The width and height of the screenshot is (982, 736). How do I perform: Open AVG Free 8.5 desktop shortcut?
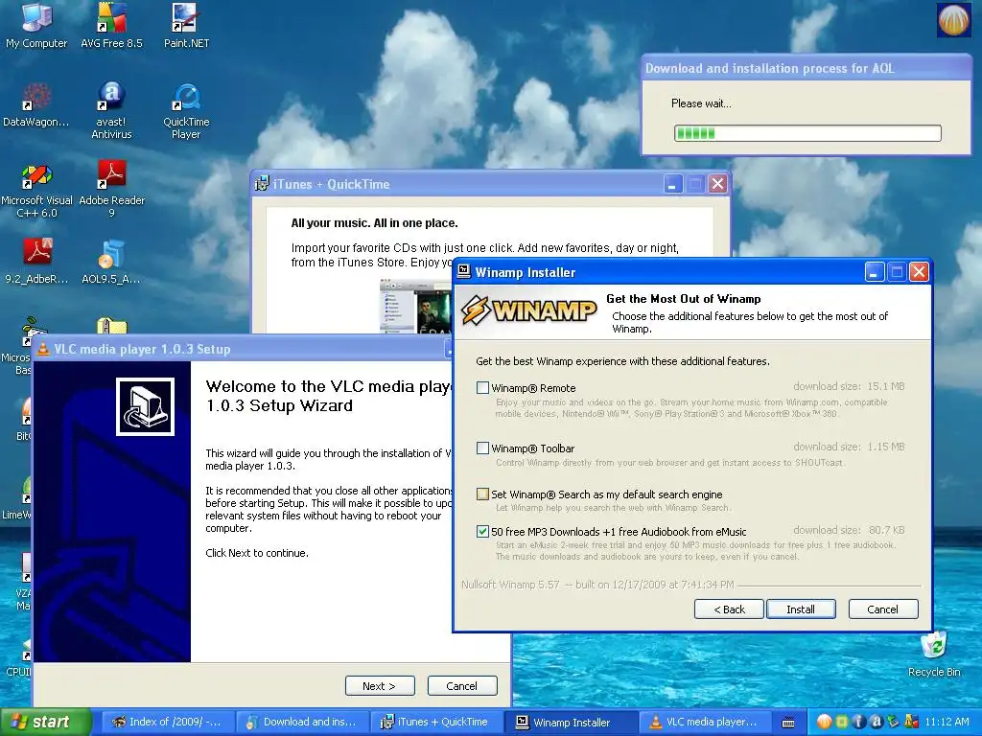(x=111, y=25)
